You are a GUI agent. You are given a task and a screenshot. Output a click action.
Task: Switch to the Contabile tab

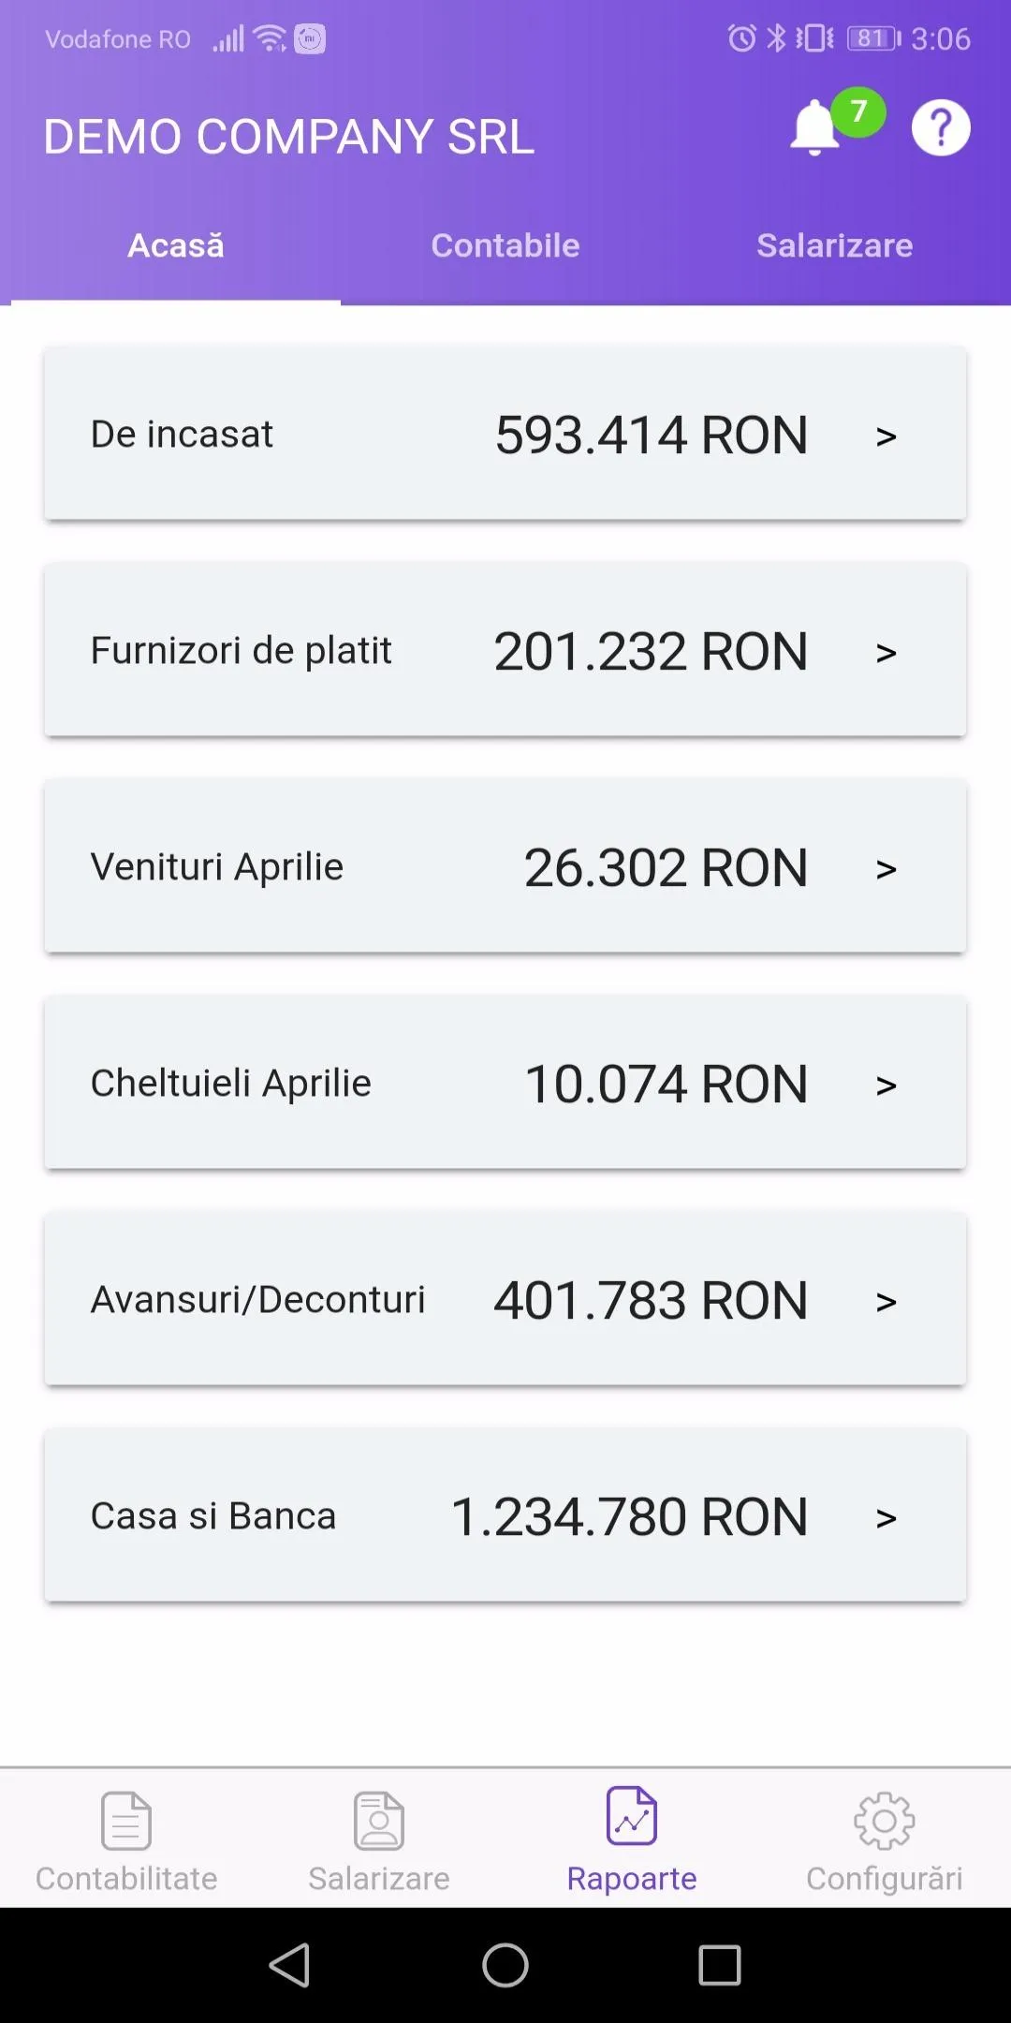pyautogui.click(x=505, y=245)
